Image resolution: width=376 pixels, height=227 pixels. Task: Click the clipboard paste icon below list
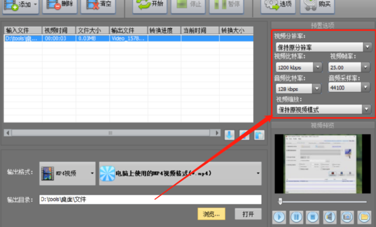click(x=259, y=135)
